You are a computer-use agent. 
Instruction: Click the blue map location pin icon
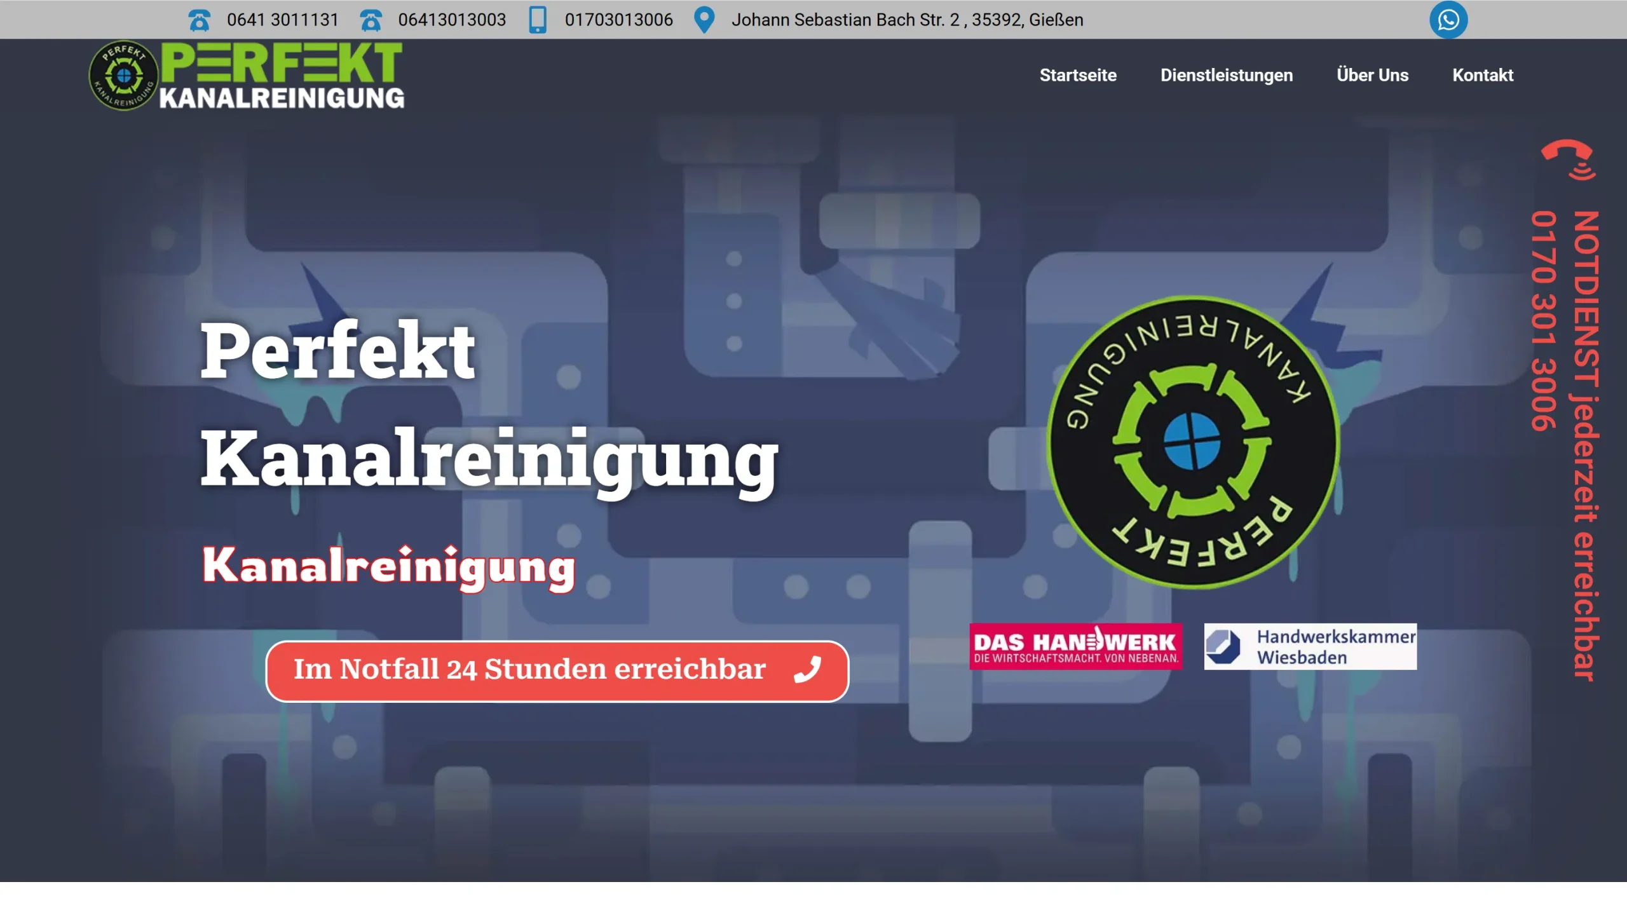point(704,20)
